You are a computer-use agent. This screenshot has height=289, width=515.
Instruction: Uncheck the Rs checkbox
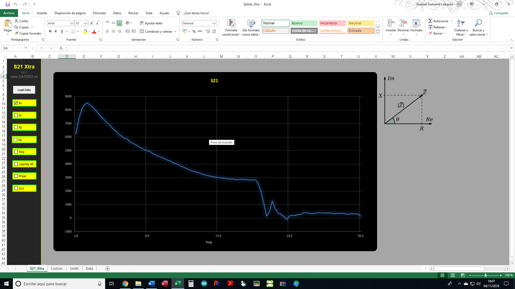coord(16,103)
